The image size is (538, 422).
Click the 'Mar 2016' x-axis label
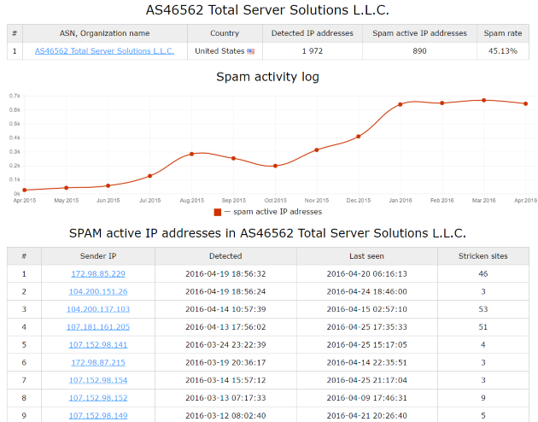pyautogui.click(x=484, y=201)
